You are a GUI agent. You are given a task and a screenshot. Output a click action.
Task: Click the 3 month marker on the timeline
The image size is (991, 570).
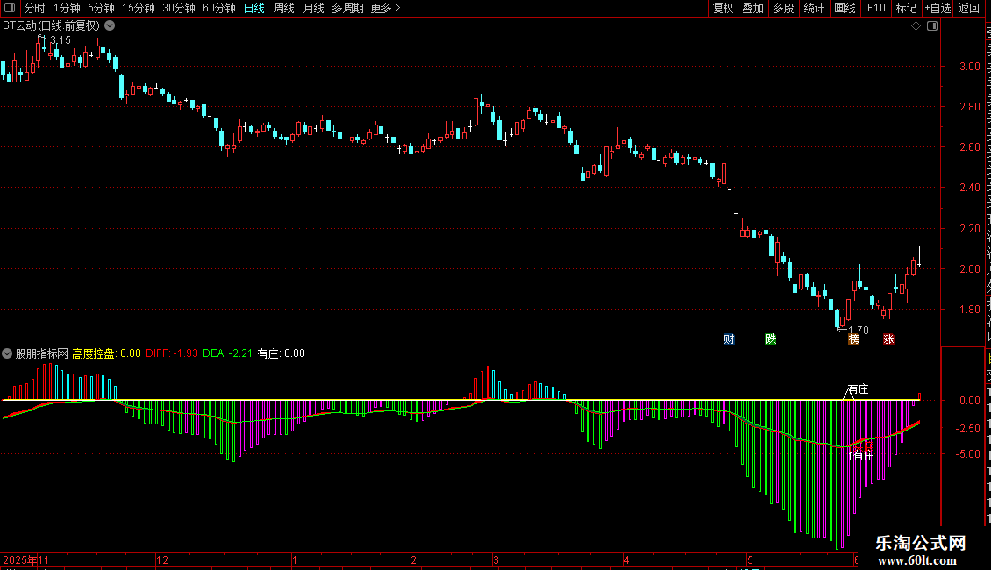(496, 559)
